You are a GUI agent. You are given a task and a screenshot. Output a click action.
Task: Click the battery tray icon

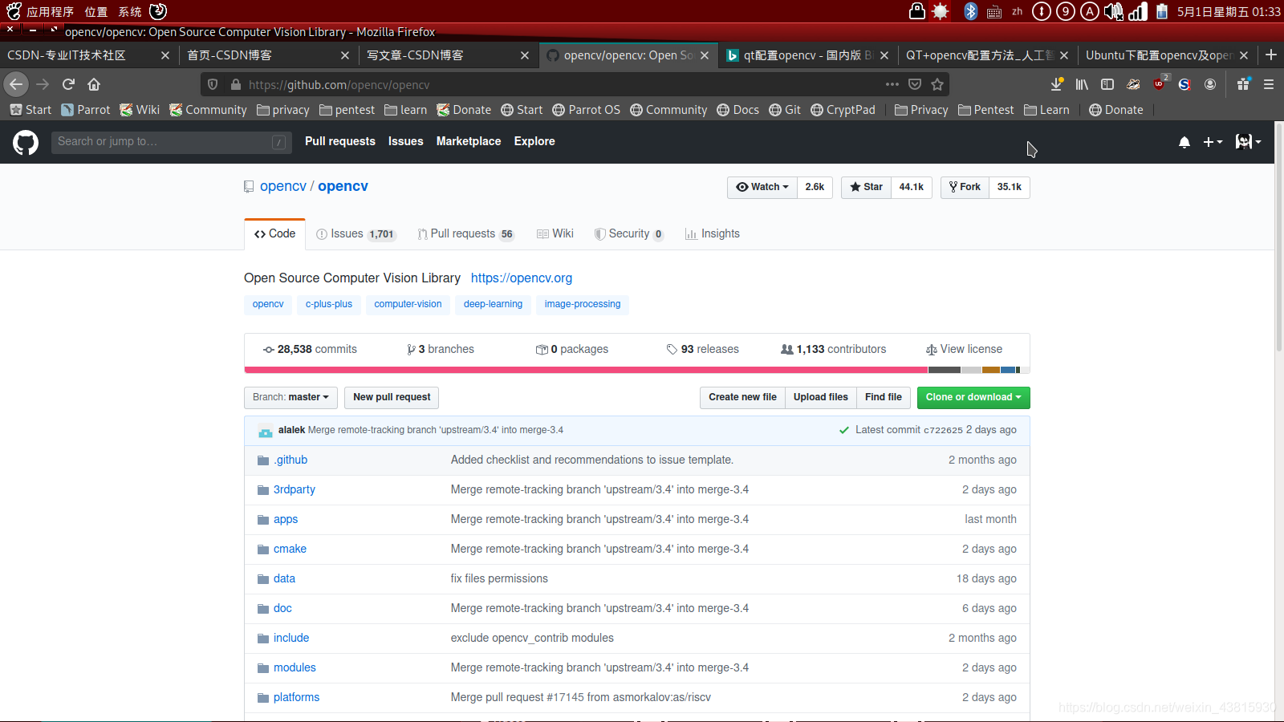[1161, 11]
